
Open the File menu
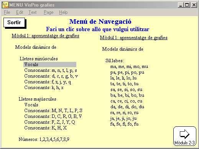tap(7, 12)
